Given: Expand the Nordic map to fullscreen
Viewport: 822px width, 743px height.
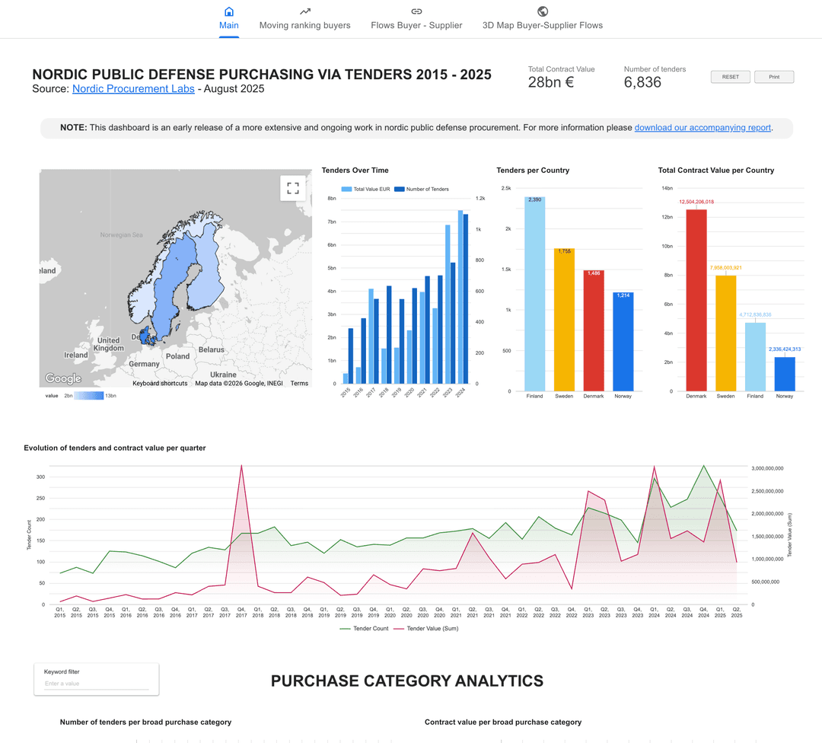Looking at the screenshot, I should (x=292, y=187).
